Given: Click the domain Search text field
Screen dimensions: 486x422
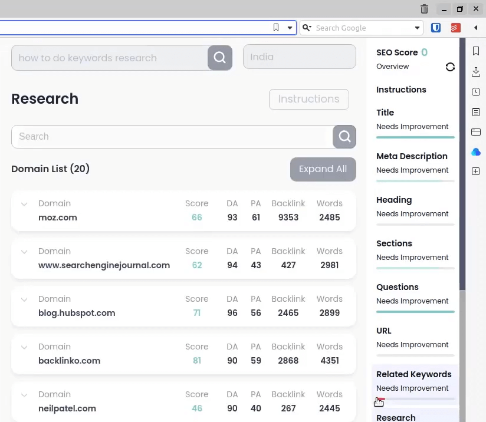Looking at the screenshot, I should [172, 137].
